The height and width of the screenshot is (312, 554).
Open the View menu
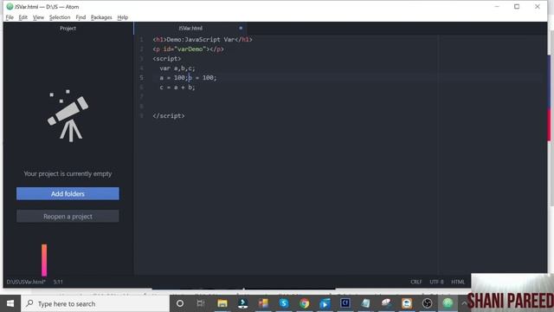coord(38,17)
